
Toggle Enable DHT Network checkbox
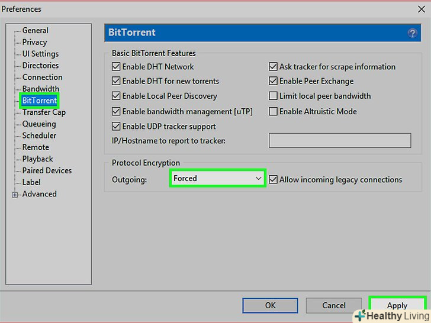(116, 67)
